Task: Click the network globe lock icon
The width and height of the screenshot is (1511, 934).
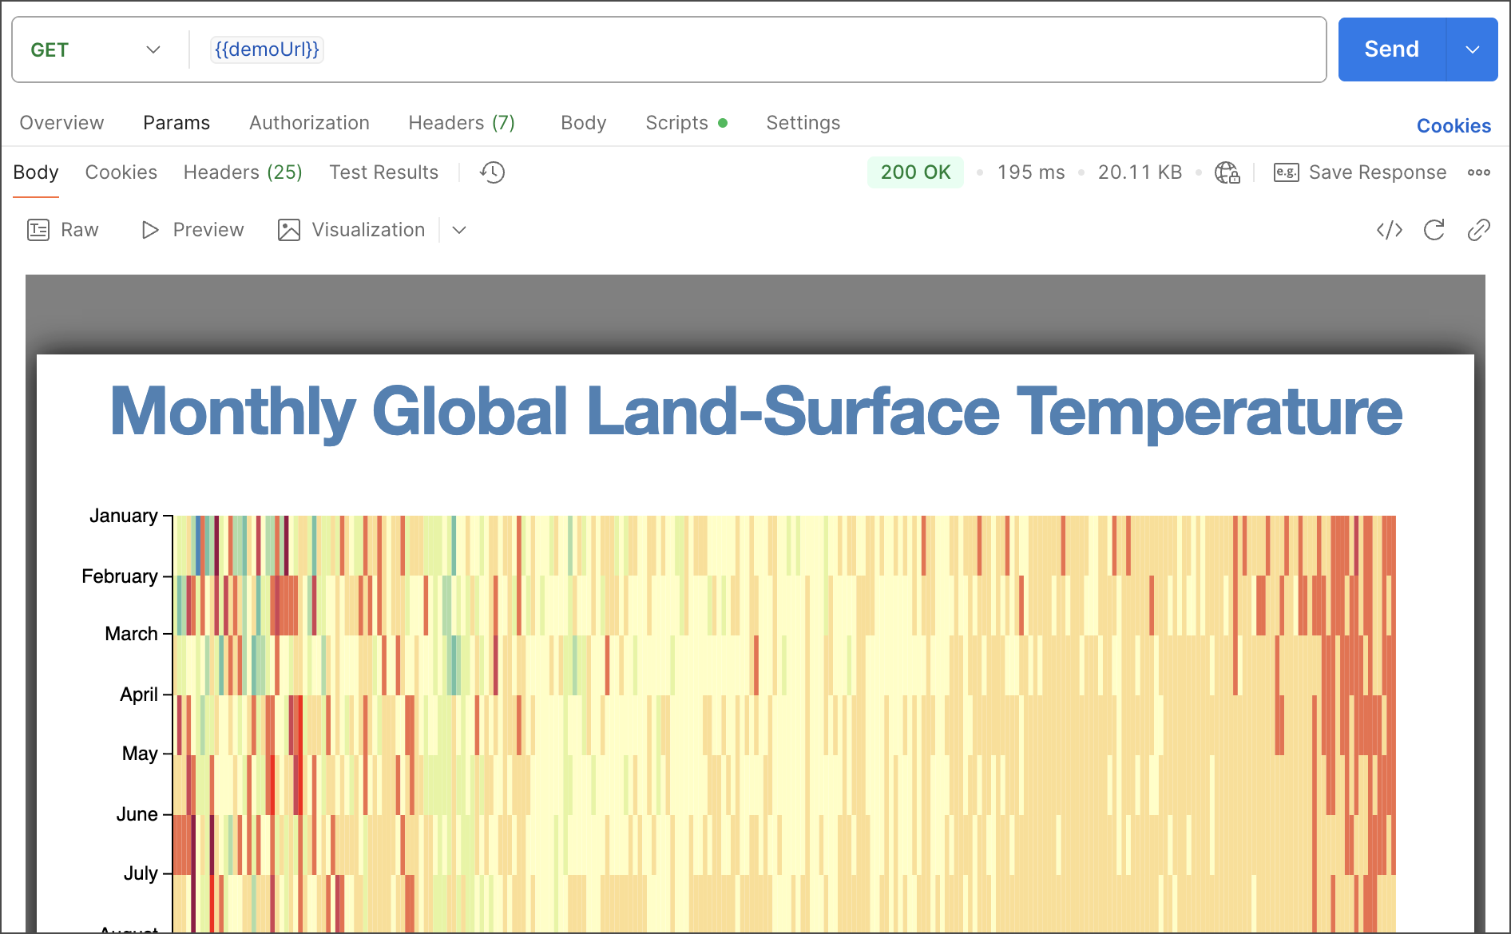Action: tap(1227, 172)
